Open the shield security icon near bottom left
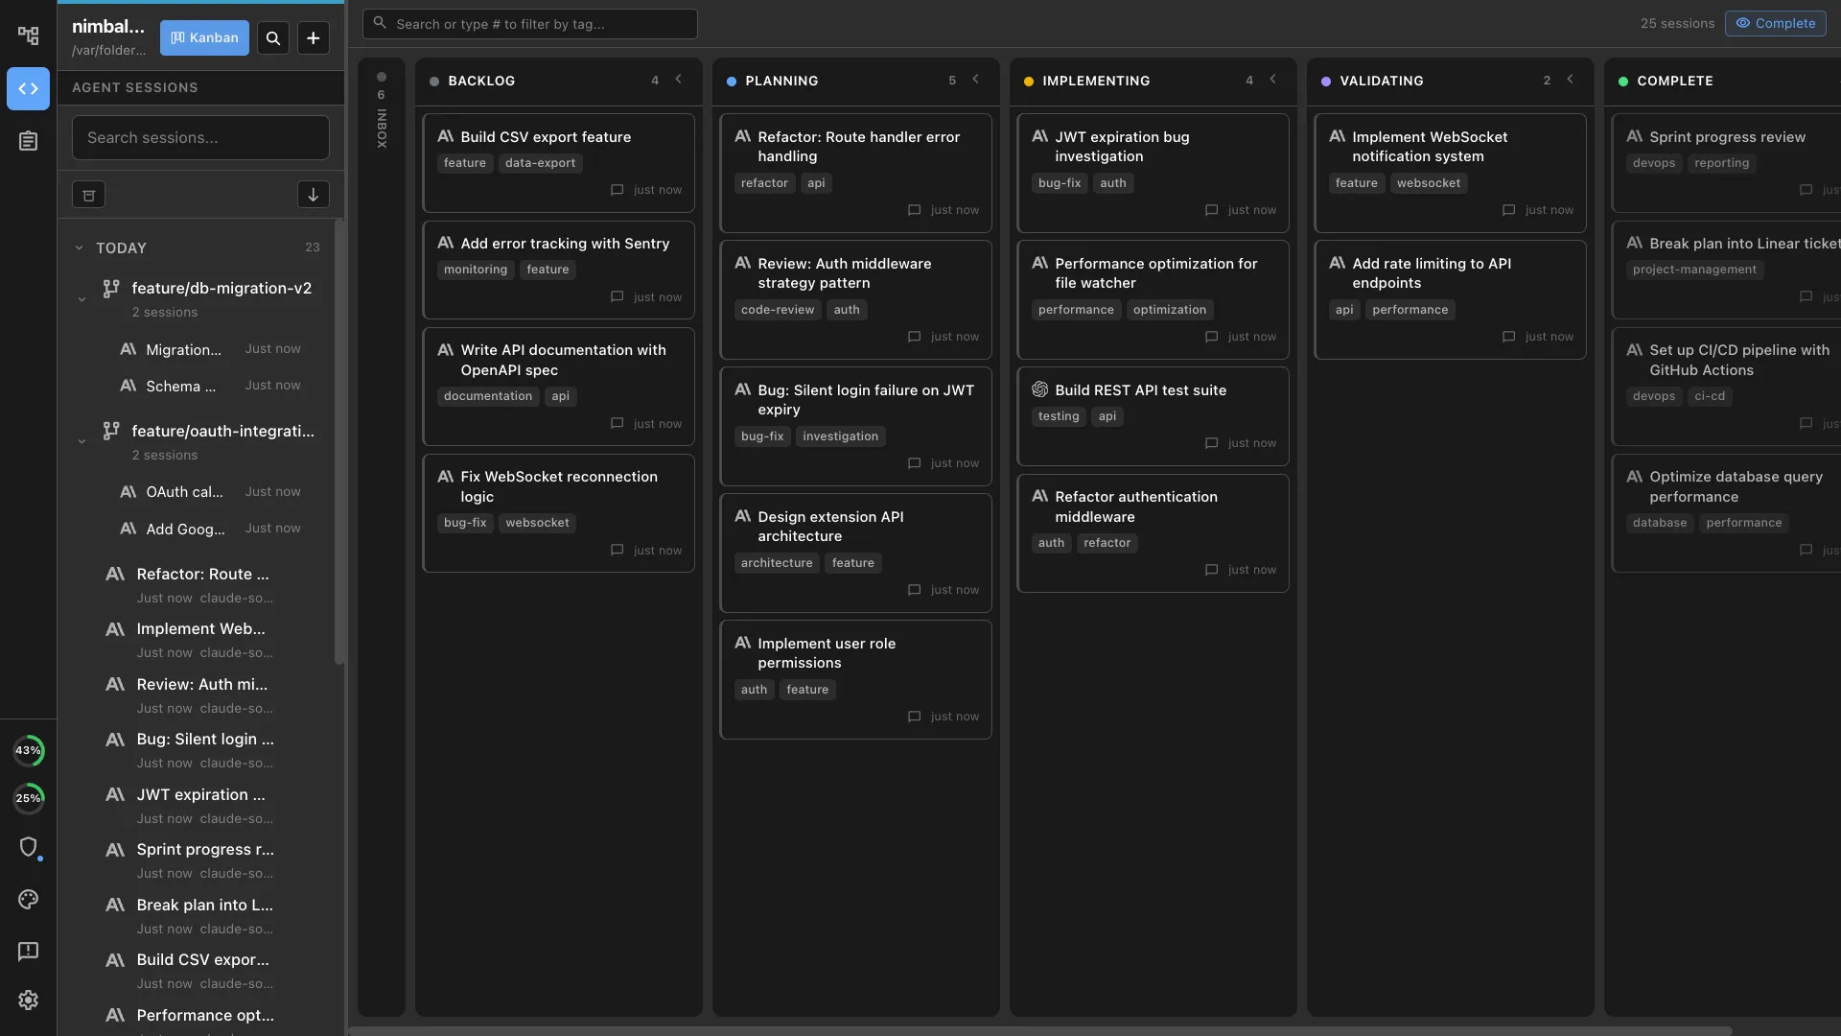This screenshot has height=1036, width=1841. (x=28, y=848)
